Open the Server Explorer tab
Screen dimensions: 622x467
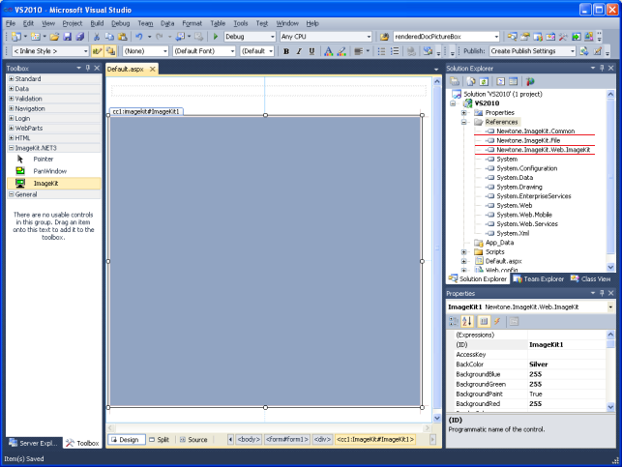(x=34, y=443)
